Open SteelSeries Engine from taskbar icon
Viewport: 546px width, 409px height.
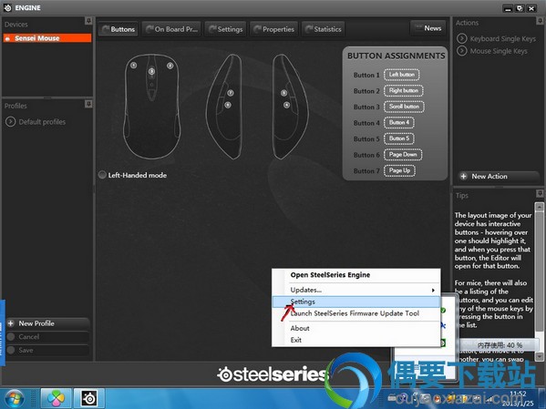[x=89, y=399]
